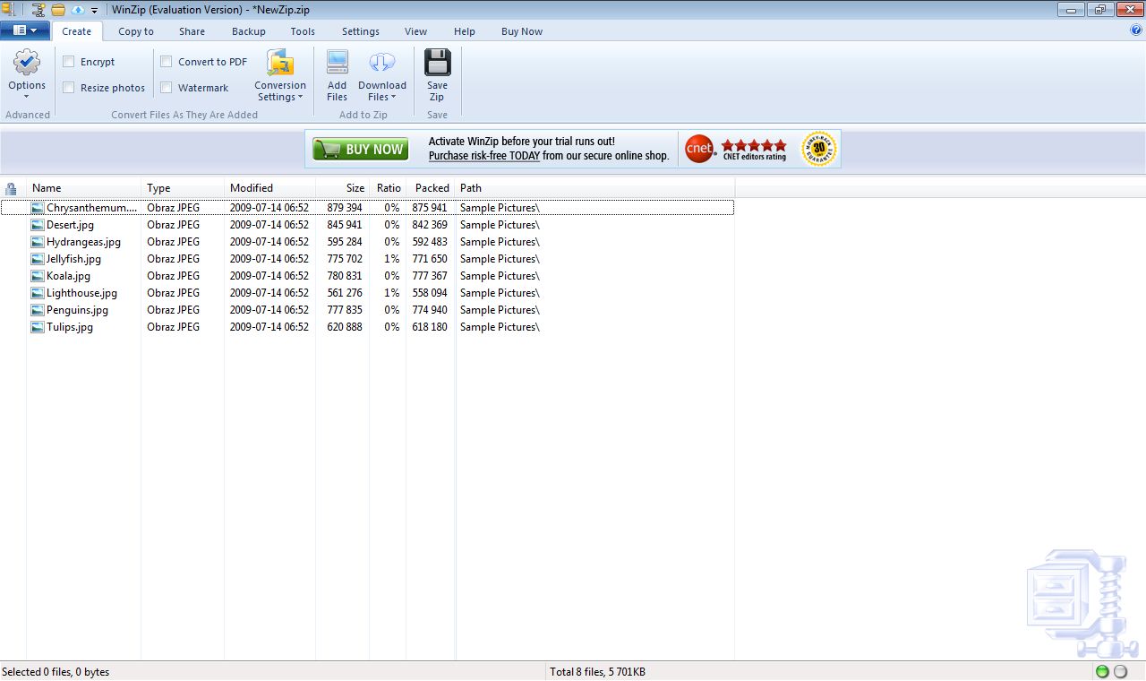
Task: Switch to the Share tab
Action: pos(192,31)
